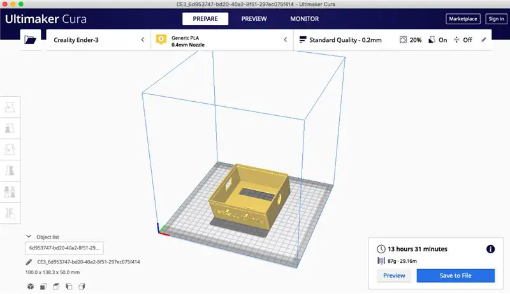
Task: Click the material warning badge icon
Action: pos(161,39)
